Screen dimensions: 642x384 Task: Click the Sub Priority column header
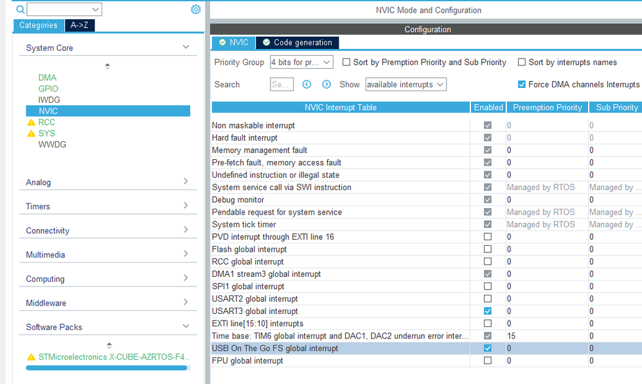616,107
